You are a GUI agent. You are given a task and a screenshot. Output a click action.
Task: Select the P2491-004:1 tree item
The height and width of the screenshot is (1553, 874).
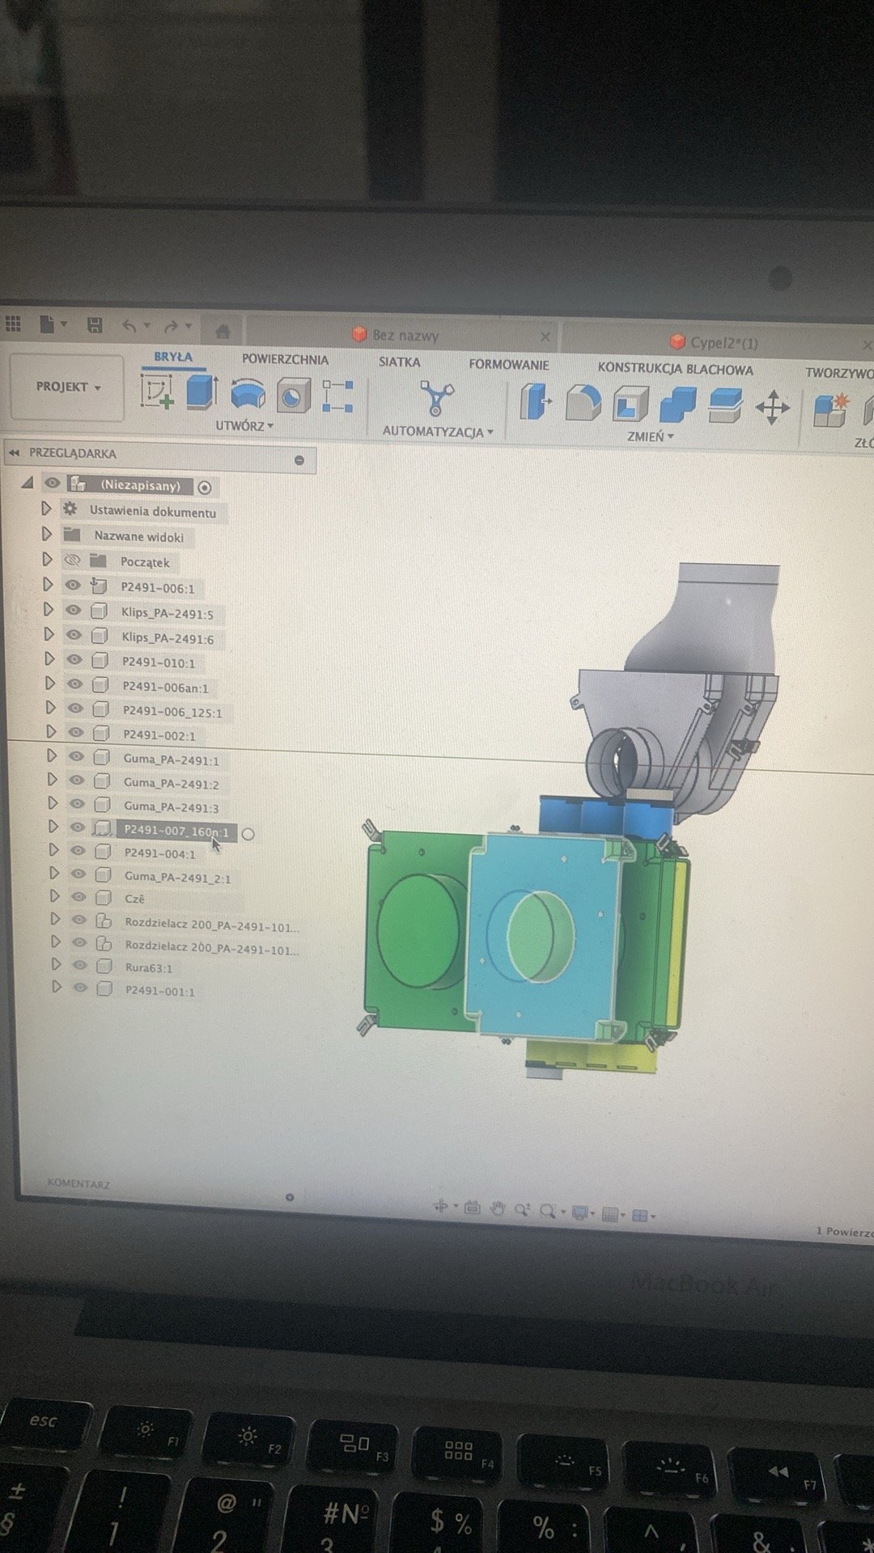point(160,853)
